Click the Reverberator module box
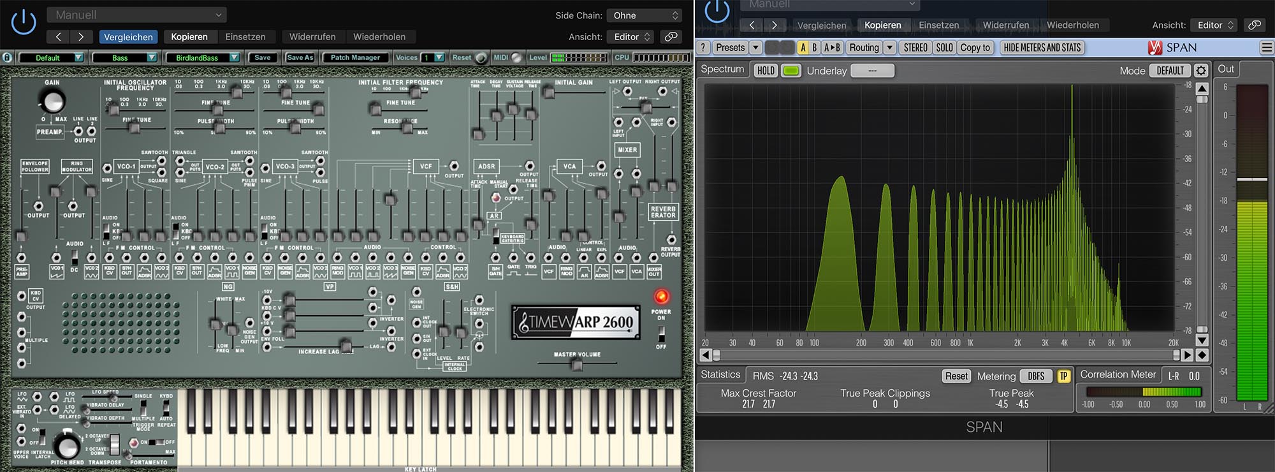The width and height of the screenshot is (1275, 472). pyautogui.click(x=663, y=212)
